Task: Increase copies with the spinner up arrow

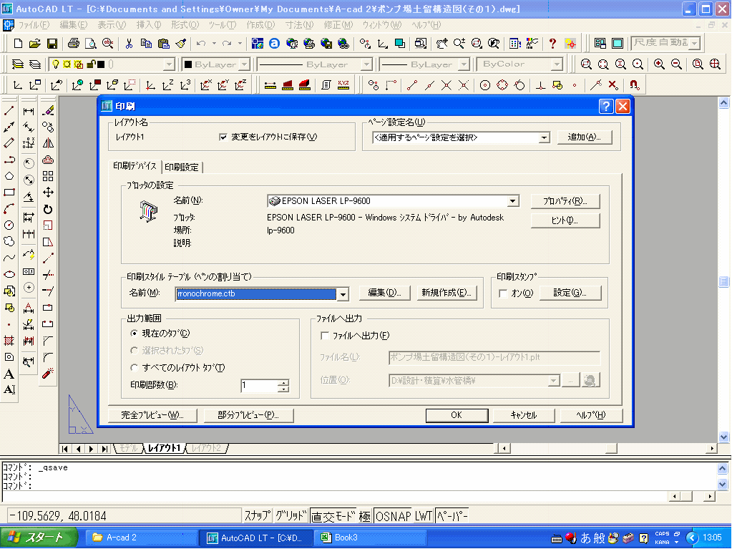Action: [x=283, y=382]
